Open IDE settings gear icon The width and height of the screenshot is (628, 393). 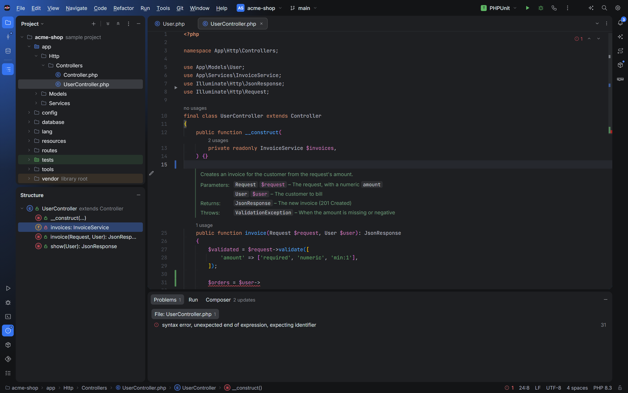coord(618,8)
